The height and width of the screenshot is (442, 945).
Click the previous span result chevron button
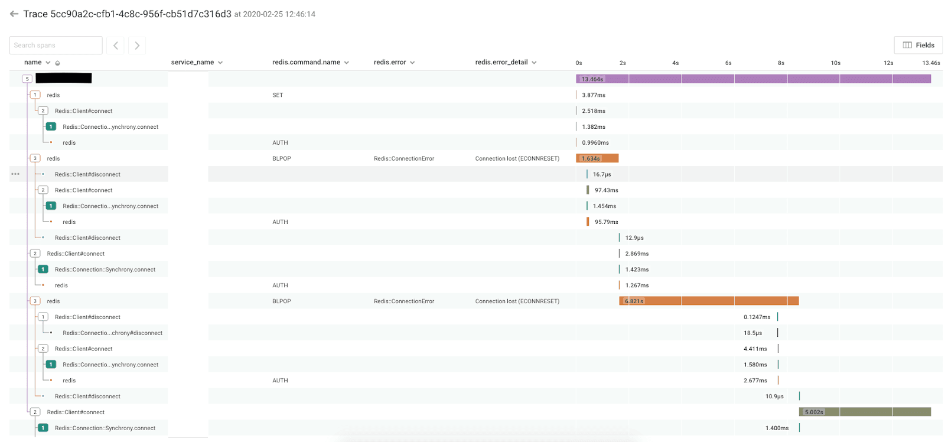115,45
